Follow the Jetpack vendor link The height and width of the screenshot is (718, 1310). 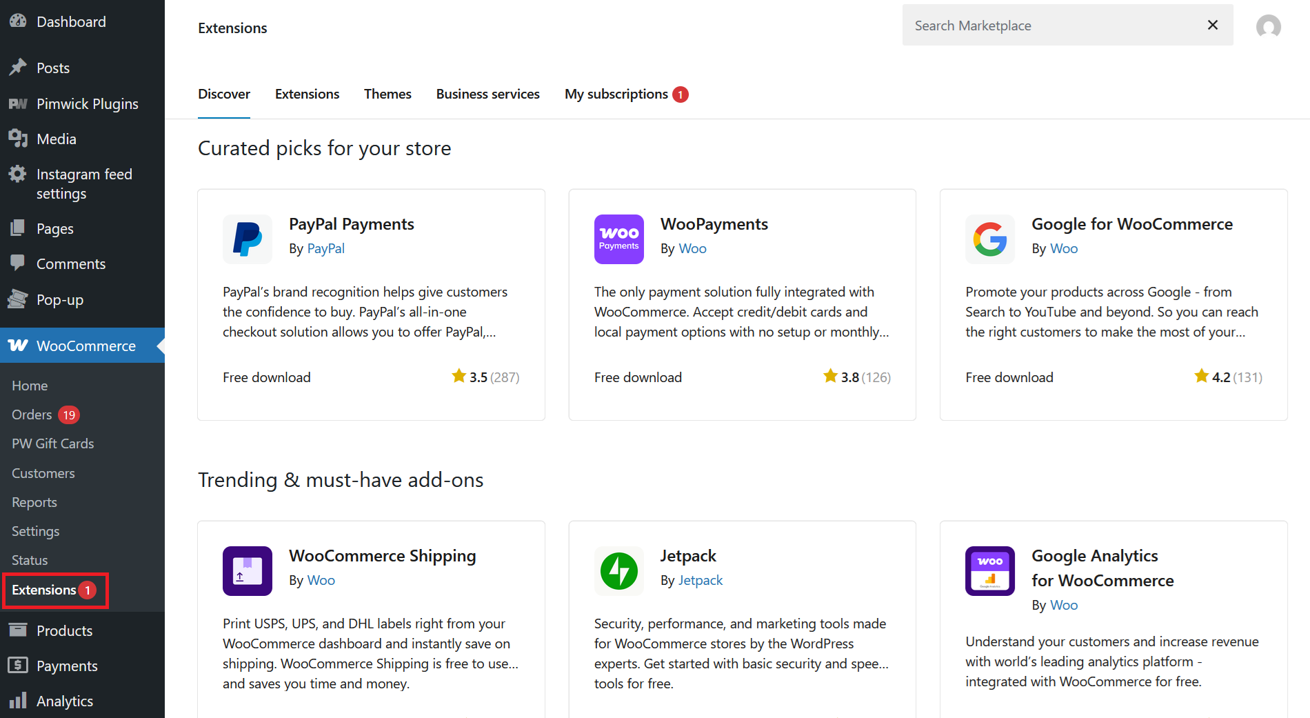700,580
